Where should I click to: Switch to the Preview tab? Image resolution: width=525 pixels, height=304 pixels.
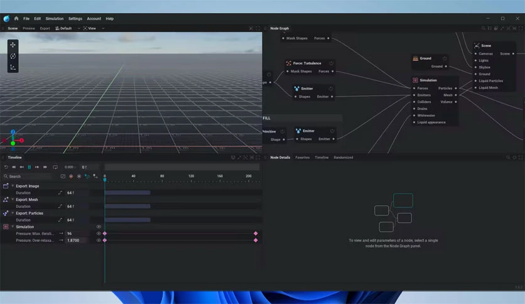point(29,28)
